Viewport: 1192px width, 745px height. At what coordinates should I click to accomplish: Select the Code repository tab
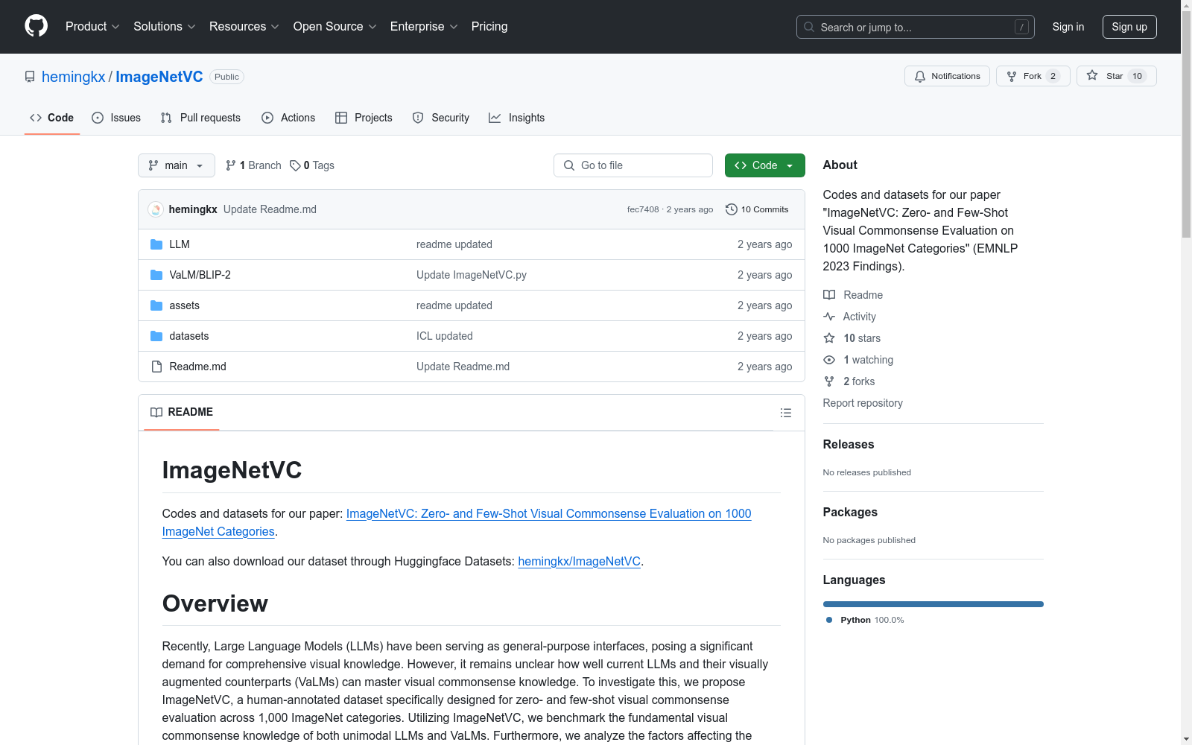click(x=52, y=118)
